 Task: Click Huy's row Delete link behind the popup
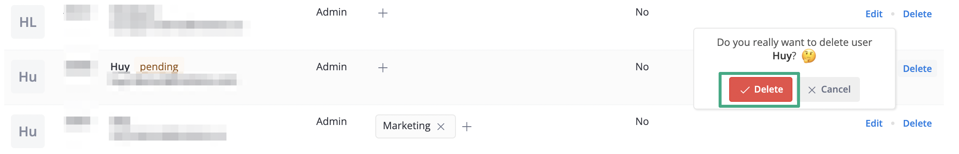tap(917, 69)
